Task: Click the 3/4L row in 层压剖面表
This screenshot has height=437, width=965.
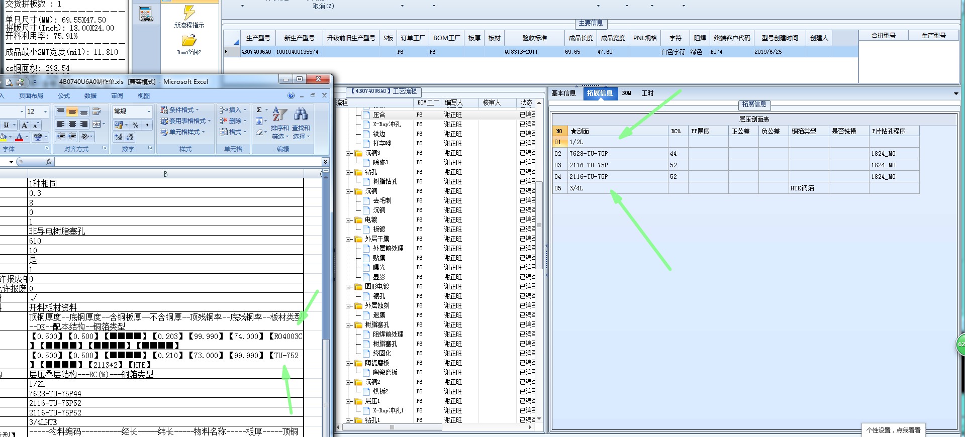Action: coord(736,188)
